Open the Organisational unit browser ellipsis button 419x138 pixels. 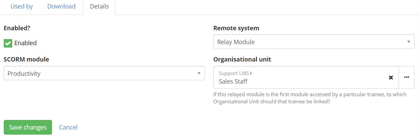(406, 77)
